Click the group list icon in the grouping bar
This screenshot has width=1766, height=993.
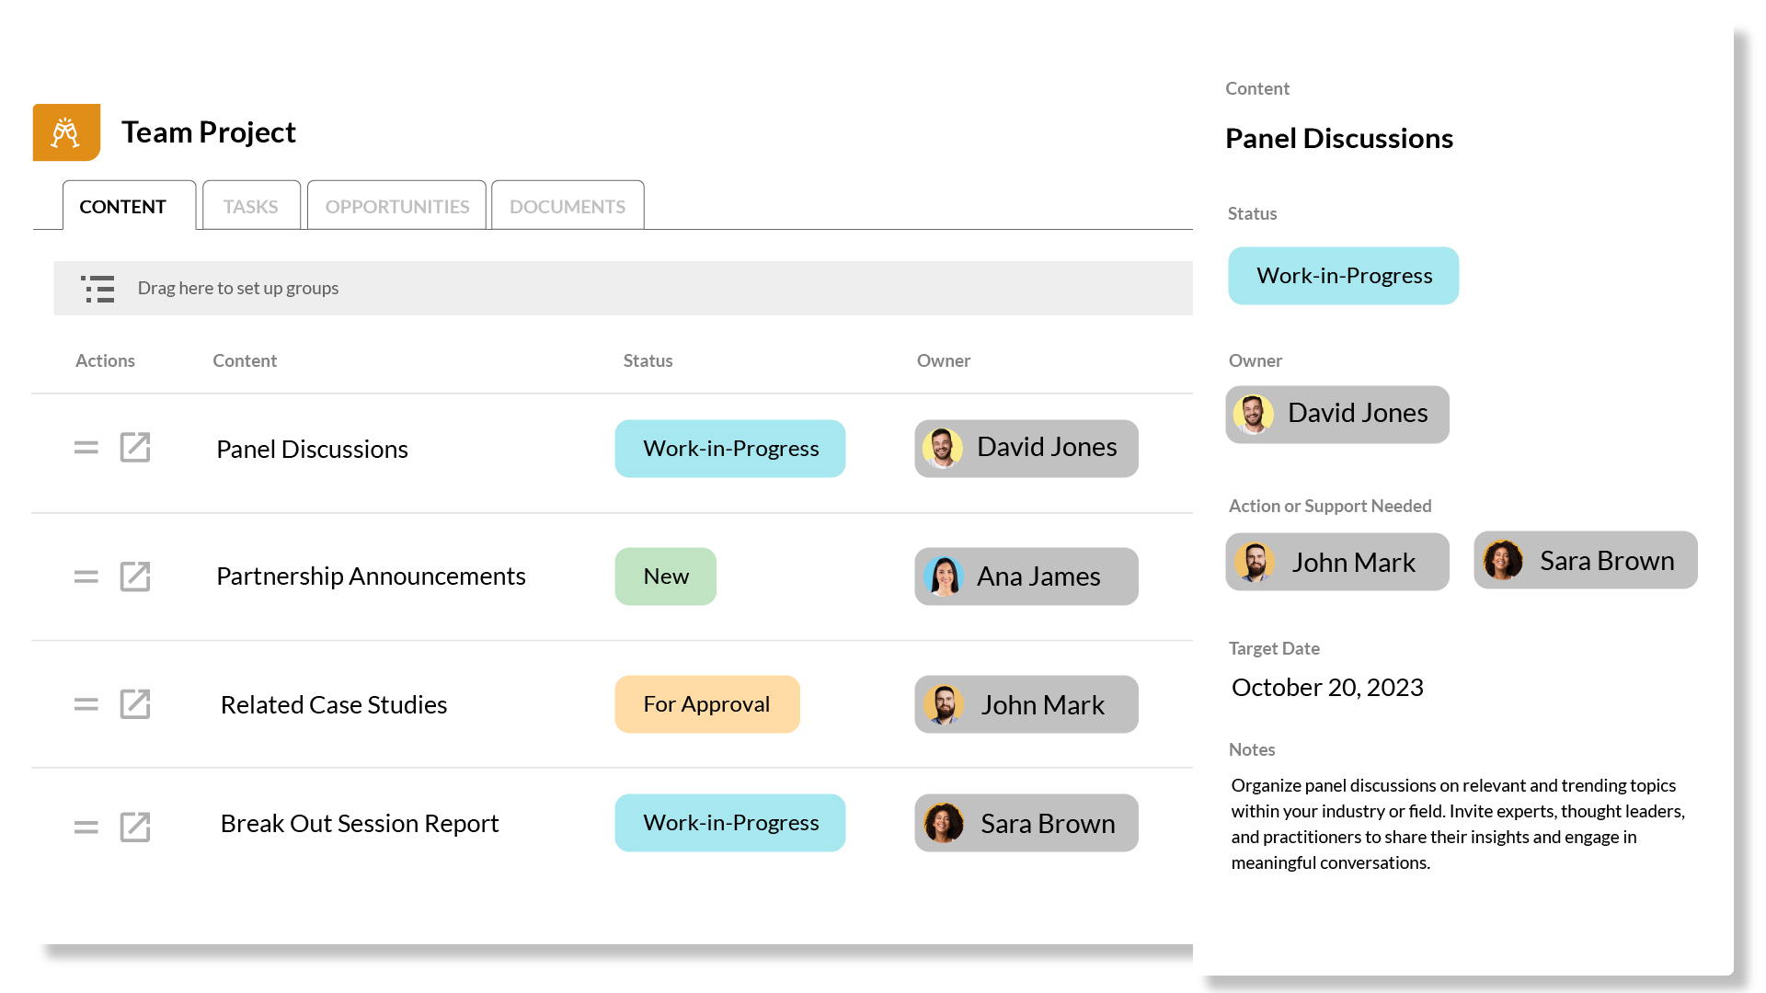(x=97, y=289)
